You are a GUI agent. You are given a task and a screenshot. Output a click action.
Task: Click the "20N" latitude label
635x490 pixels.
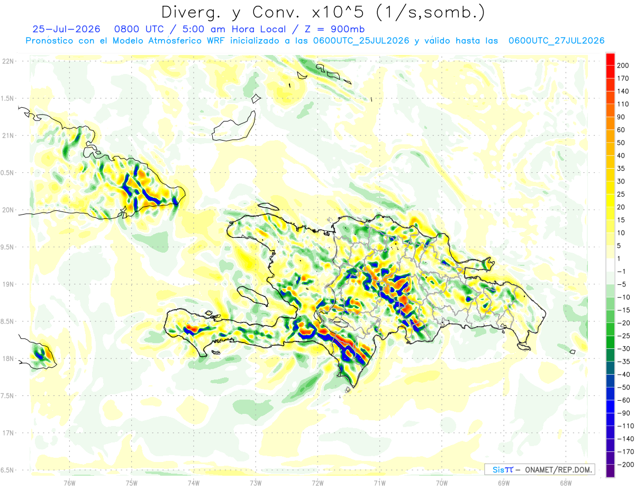(8, 210)
